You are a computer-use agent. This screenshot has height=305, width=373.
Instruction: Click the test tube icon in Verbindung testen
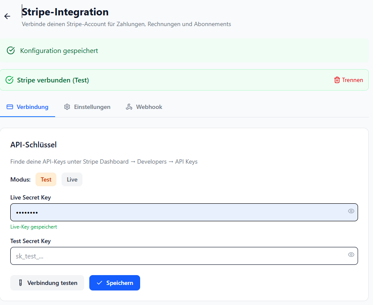[21, 283]
